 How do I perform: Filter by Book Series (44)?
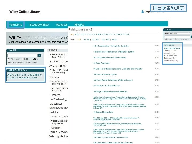point(170,55)
